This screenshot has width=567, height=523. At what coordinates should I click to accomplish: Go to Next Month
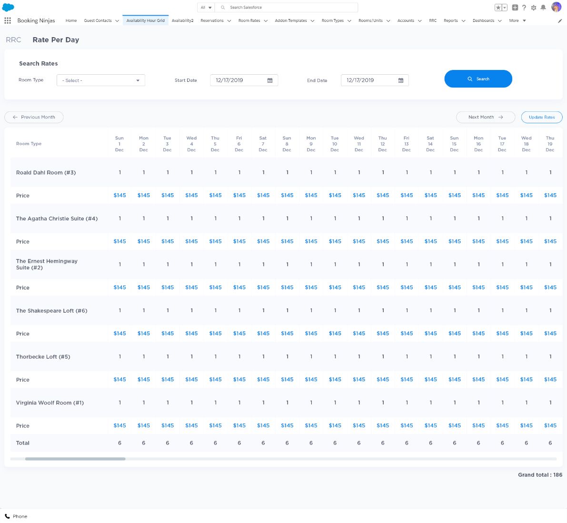point(486,117)
